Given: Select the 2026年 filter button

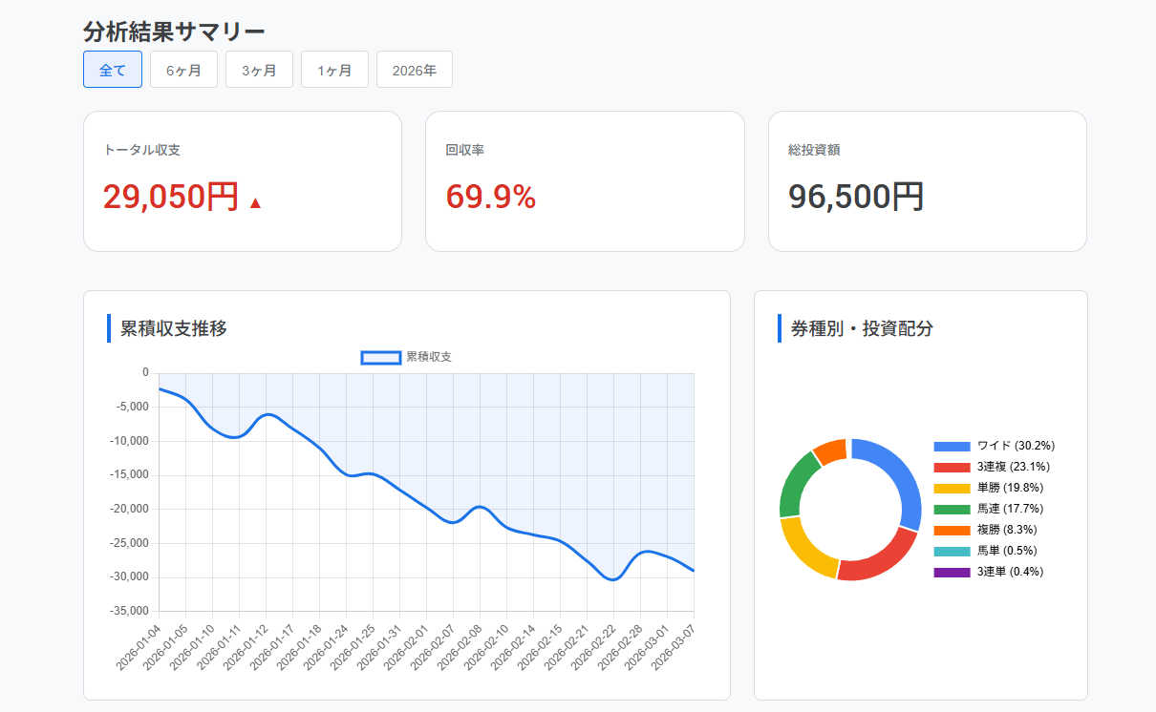Looking at the screenshot, I should [414, 69].
